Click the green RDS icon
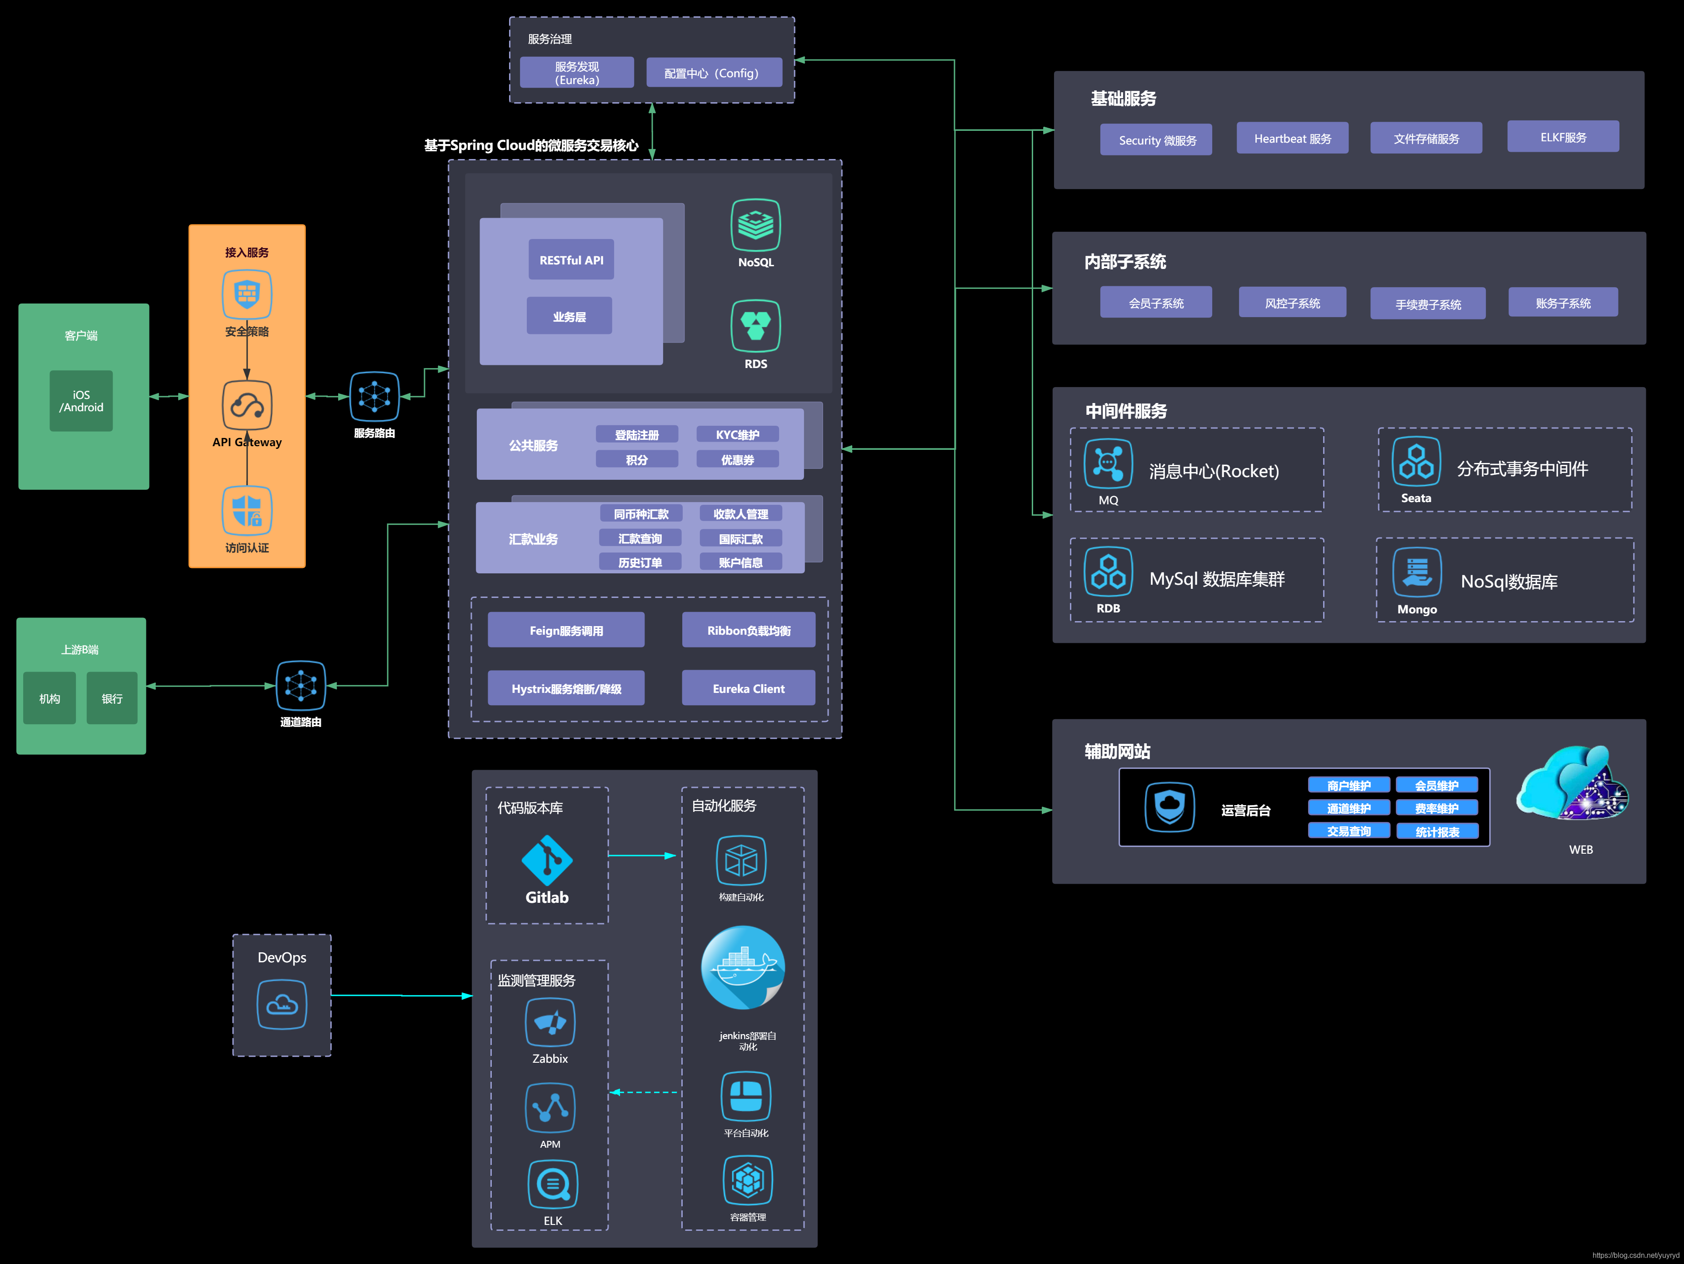The image size is (1684, 1264). (756, 326)
